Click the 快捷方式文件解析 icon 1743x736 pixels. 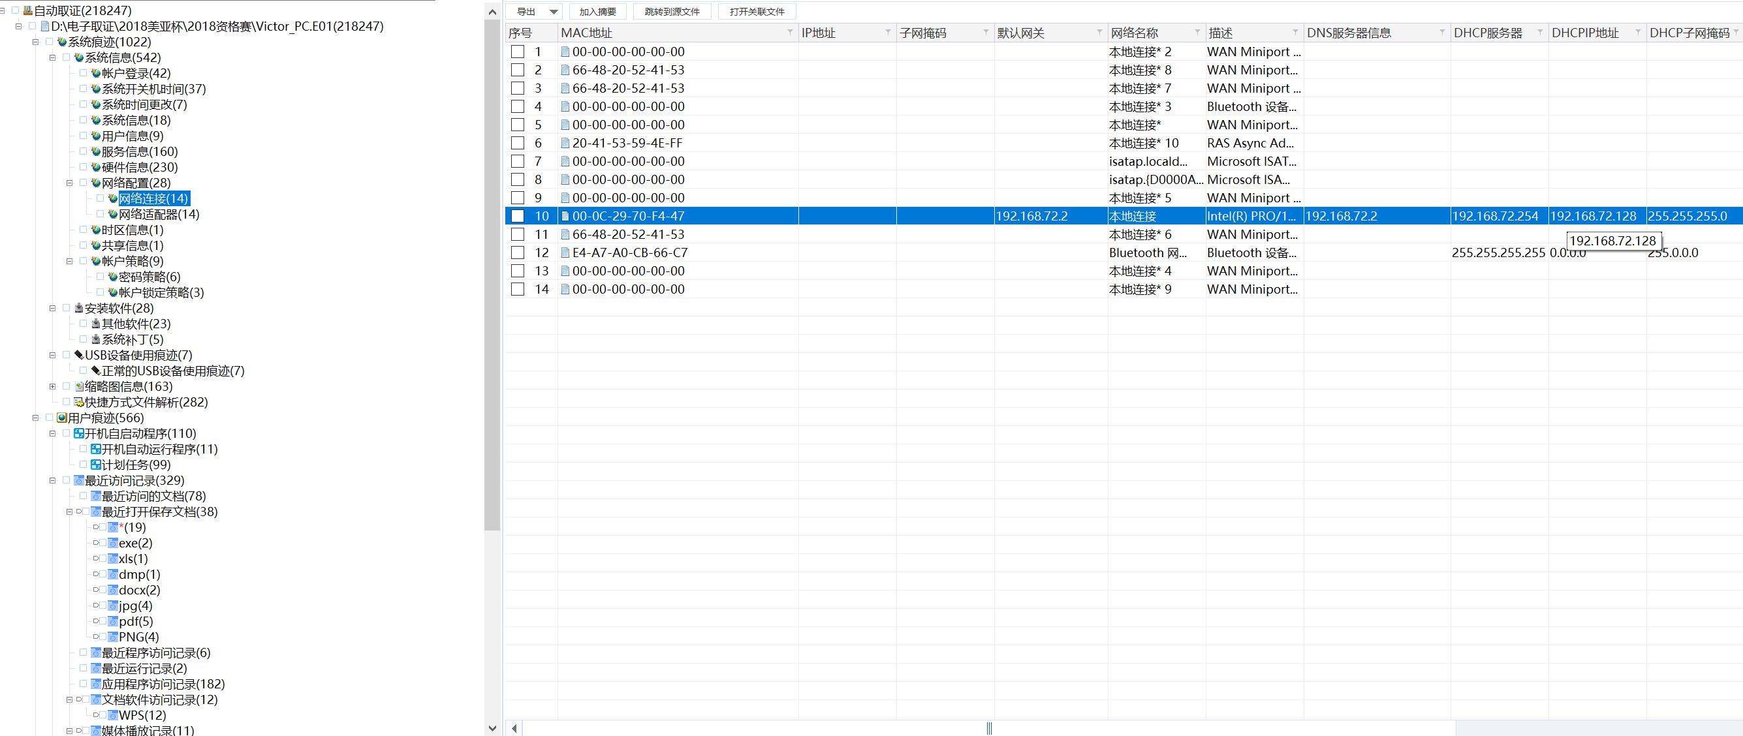(78, 403)
